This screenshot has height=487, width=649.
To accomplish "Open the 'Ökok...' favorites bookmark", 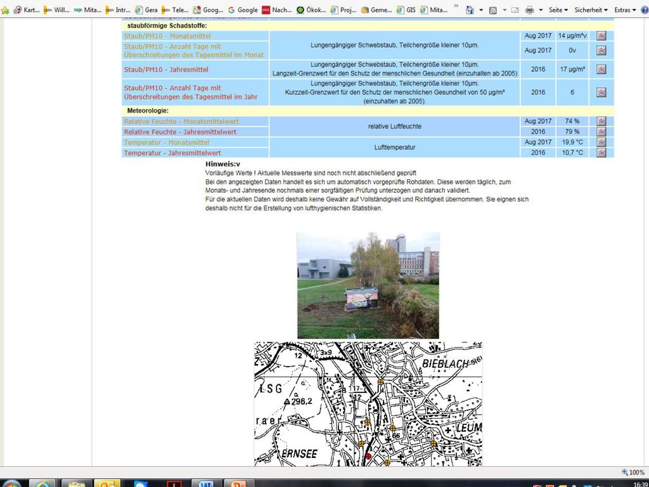I will pos(311,10).
